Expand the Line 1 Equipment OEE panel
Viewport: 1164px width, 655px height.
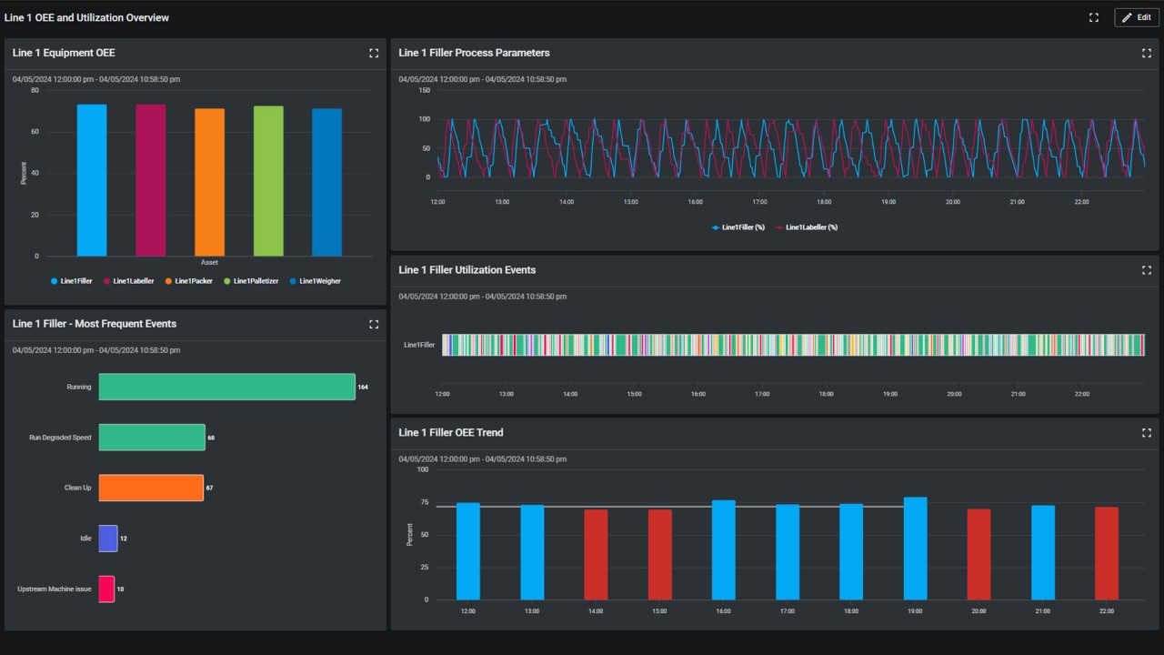(374, 53)
